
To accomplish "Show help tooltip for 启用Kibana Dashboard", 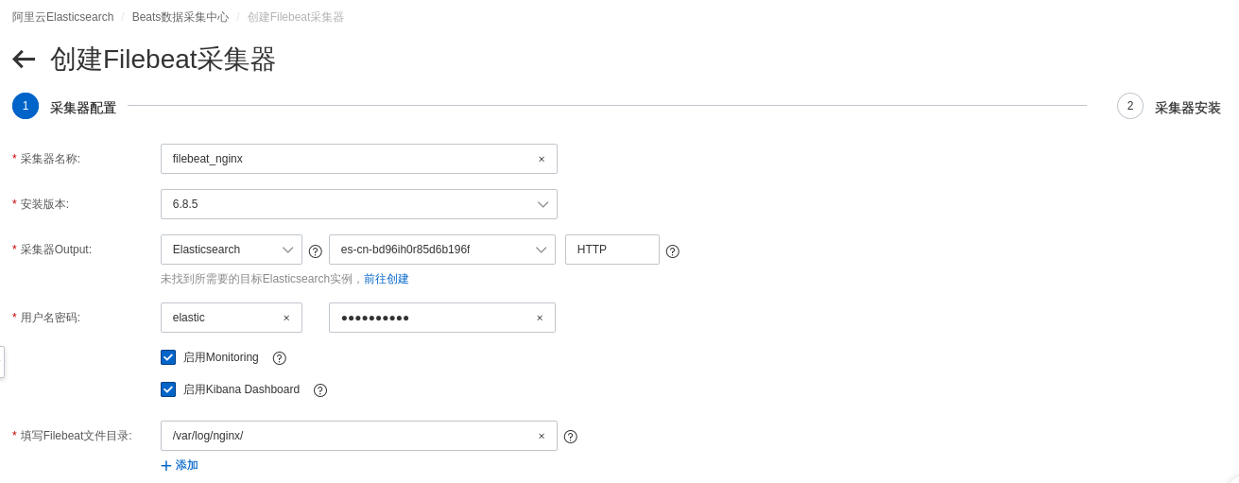I will [x=320, y=390].
